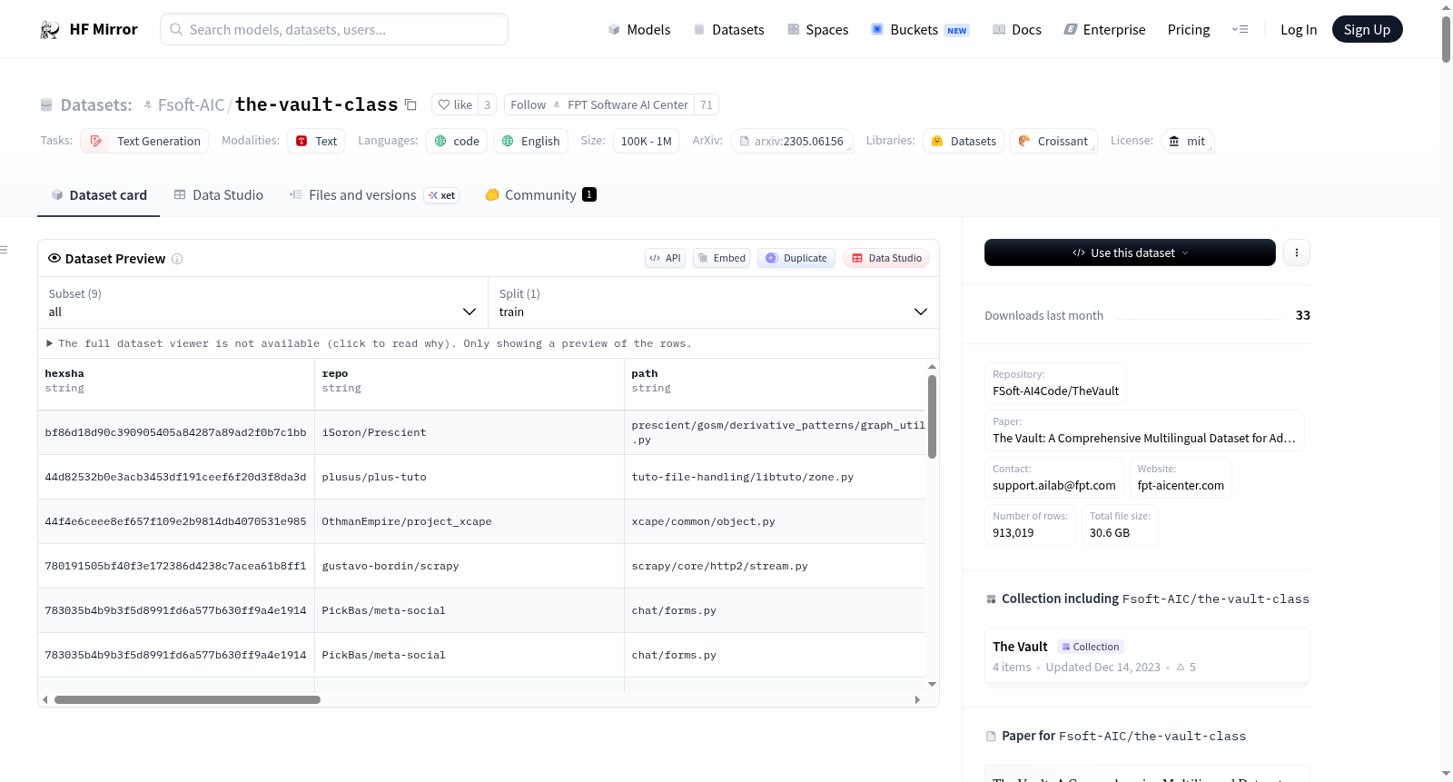Screen dimensions: 1453x782
Task: Open the Pricing page link
Action: pos(1189,30)
